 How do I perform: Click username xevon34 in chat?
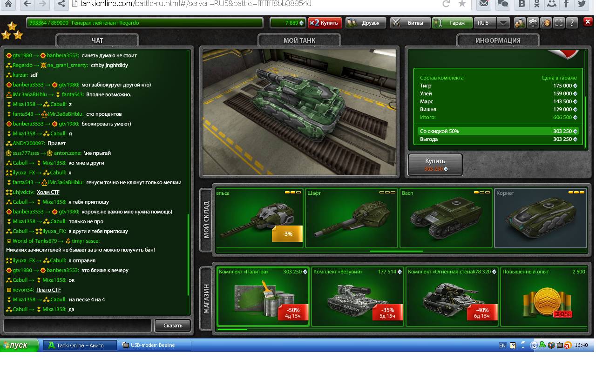22,290
